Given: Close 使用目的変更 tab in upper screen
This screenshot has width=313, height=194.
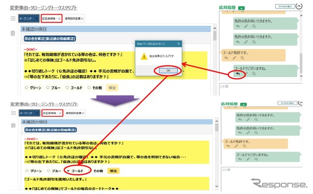Looking at the screenshot, I should [x=82, y=19].
